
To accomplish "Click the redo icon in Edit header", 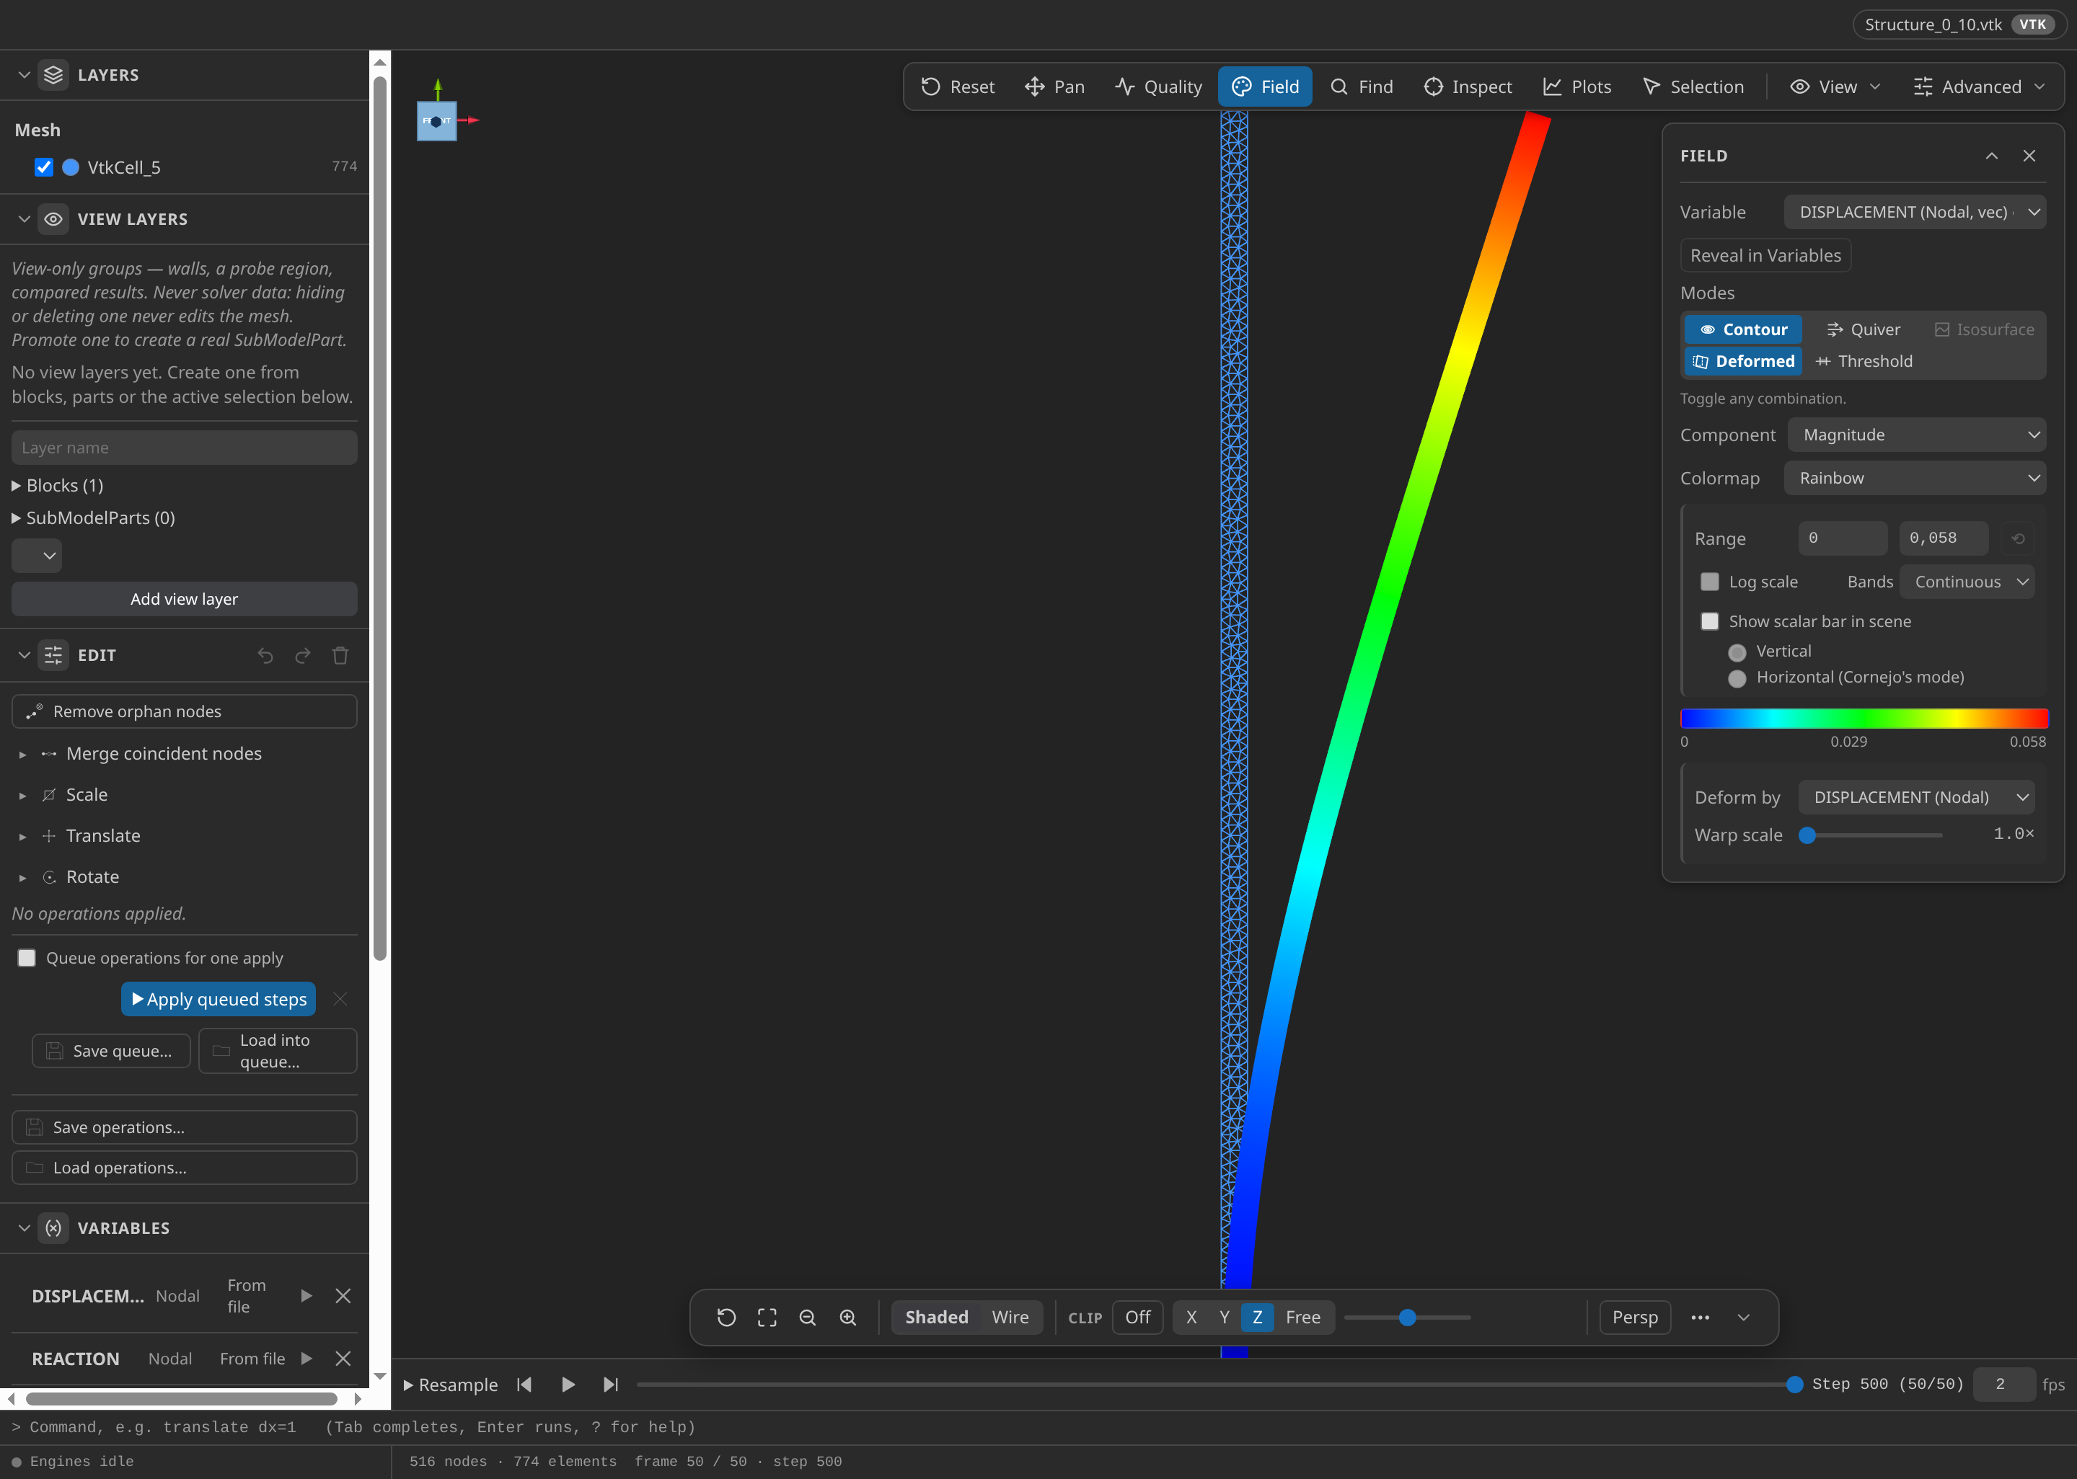I will tap(302, 654).
